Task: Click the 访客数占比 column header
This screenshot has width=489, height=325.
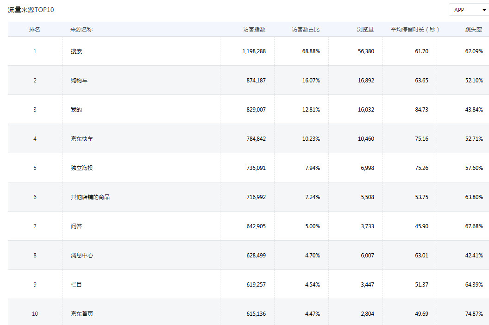Action: [306, 29]
